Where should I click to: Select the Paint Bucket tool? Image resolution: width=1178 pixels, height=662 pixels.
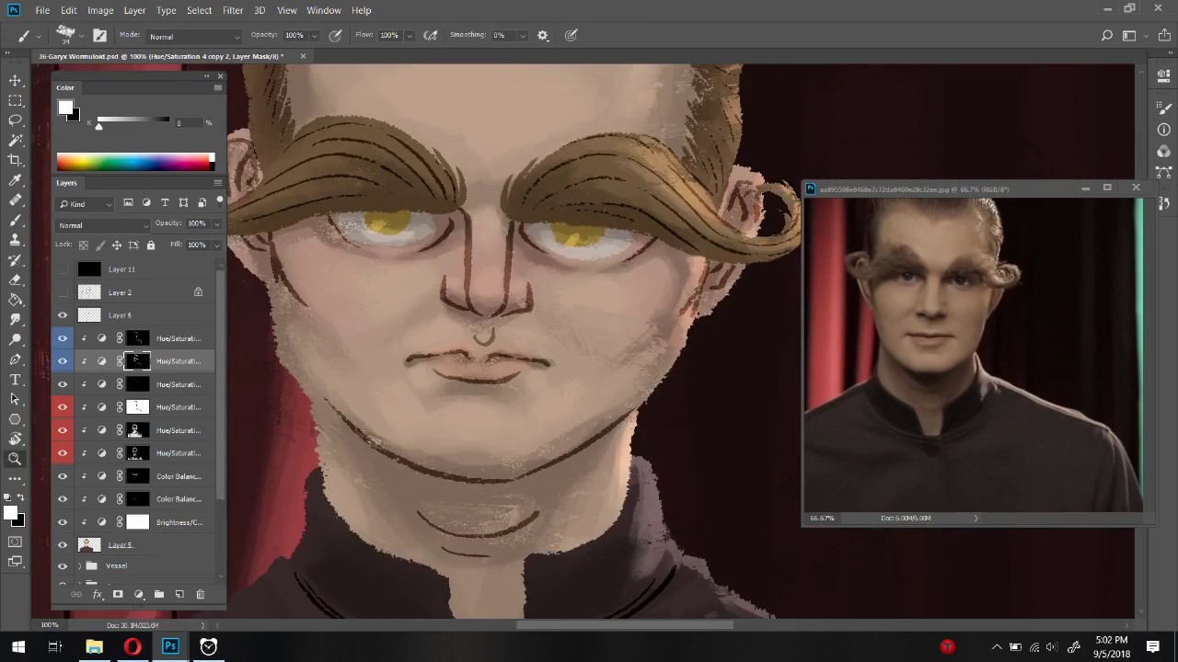[x=16, y=300]
